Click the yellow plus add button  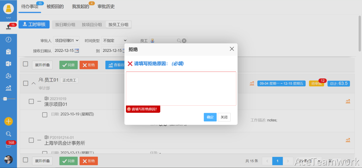[x=8, y=121]
